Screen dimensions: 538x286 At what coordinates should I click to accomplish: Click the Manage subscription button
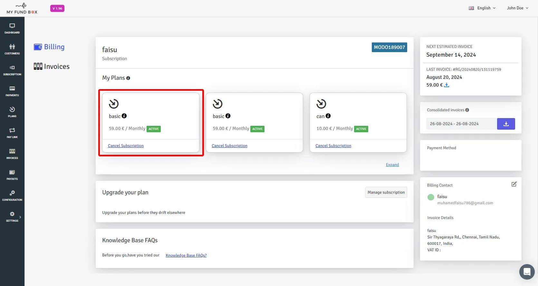tap(386, 192)
